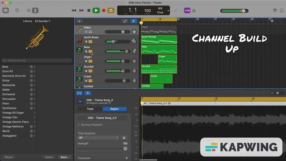Screen dimensions: 286x161
Task: Toggle the Flex button in audio editor
Action: (79, 93)
